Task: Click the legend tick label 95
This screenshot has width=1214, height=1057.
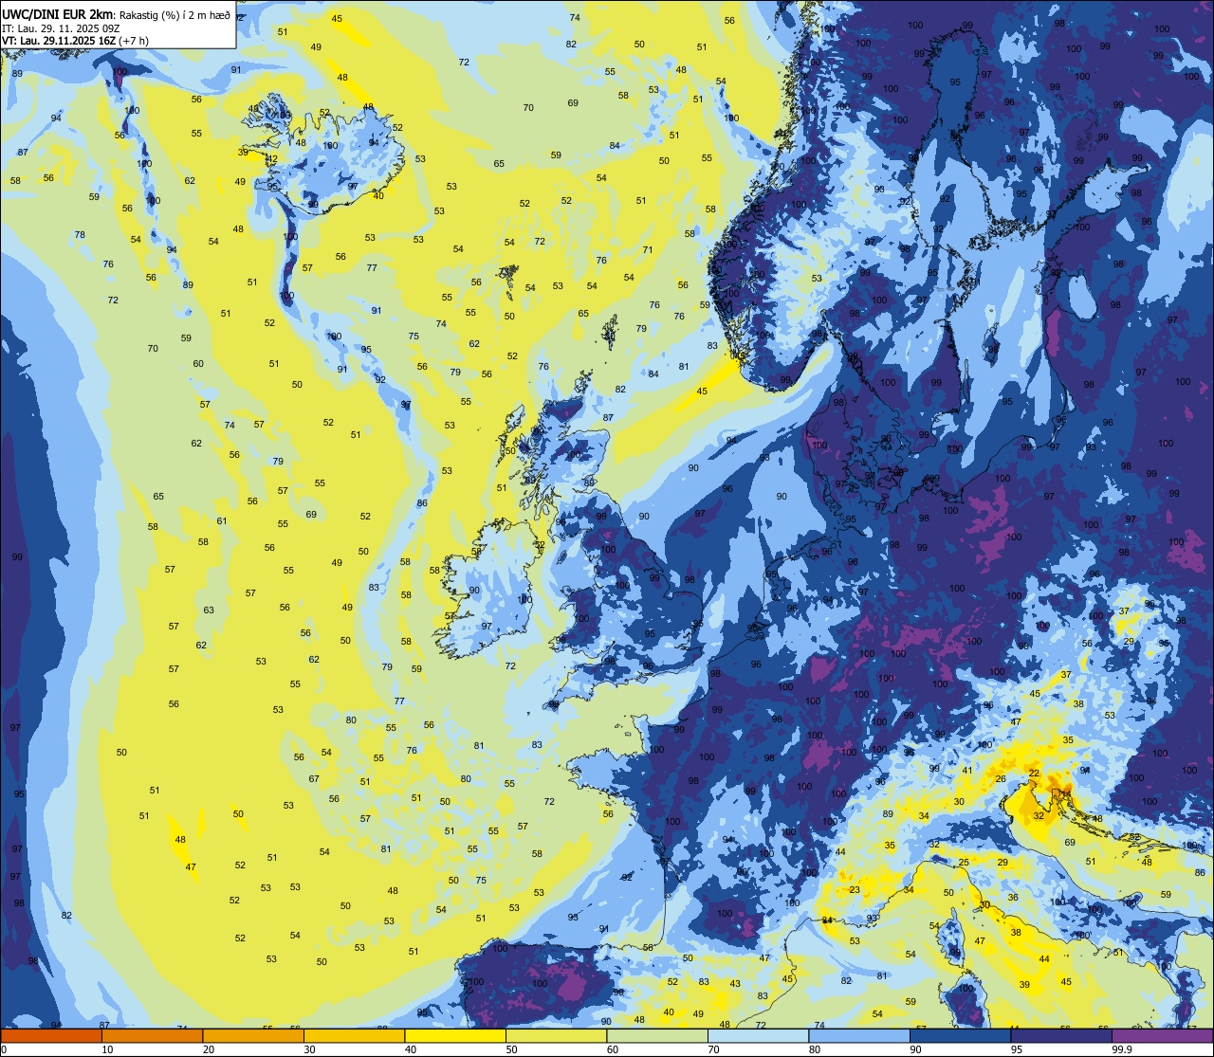Action: [1018, 1049]
